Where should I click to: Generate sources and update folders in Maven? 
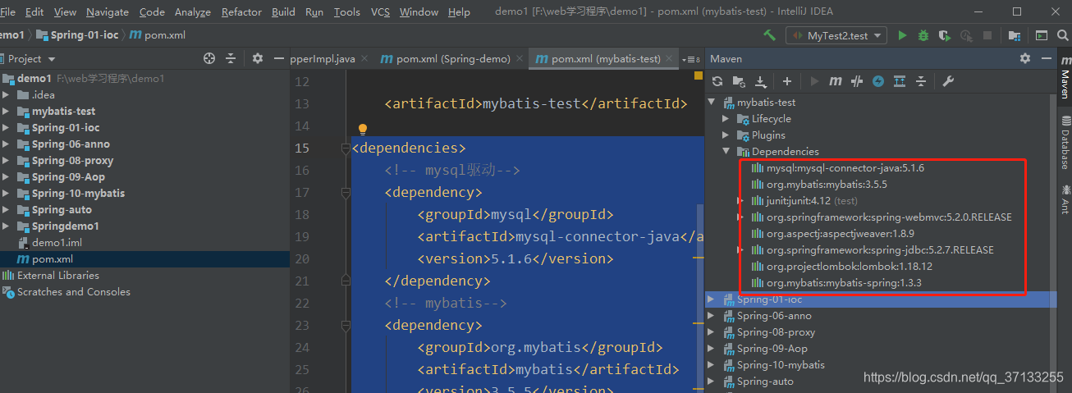739,81
